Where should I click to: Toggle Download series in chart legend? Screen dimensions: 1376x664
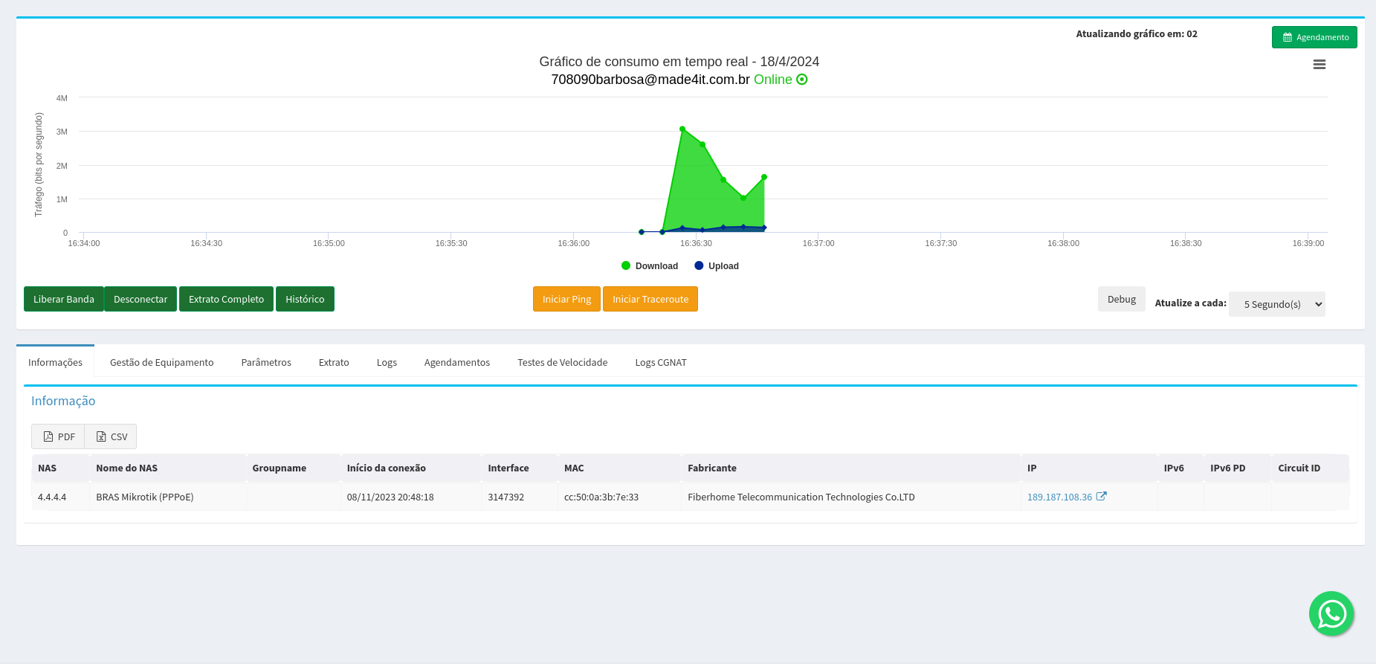[649, 266]
